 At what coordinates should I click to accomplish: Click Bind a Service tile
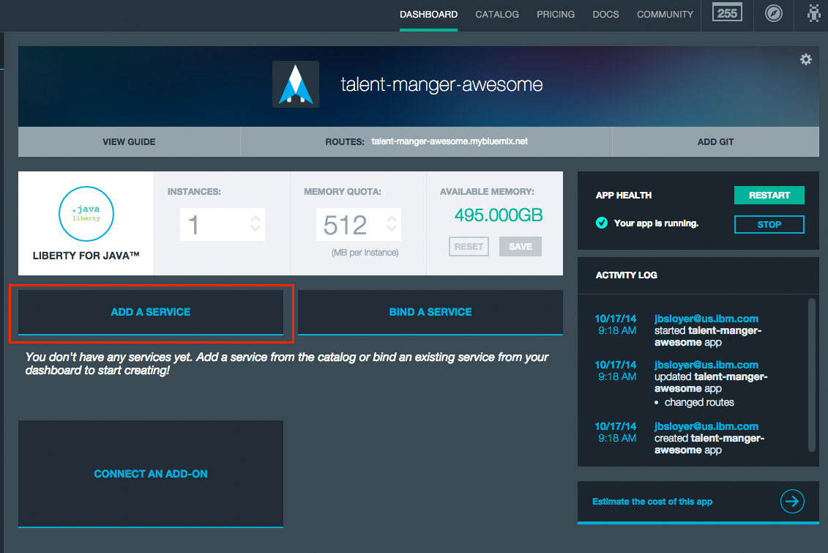430,312
